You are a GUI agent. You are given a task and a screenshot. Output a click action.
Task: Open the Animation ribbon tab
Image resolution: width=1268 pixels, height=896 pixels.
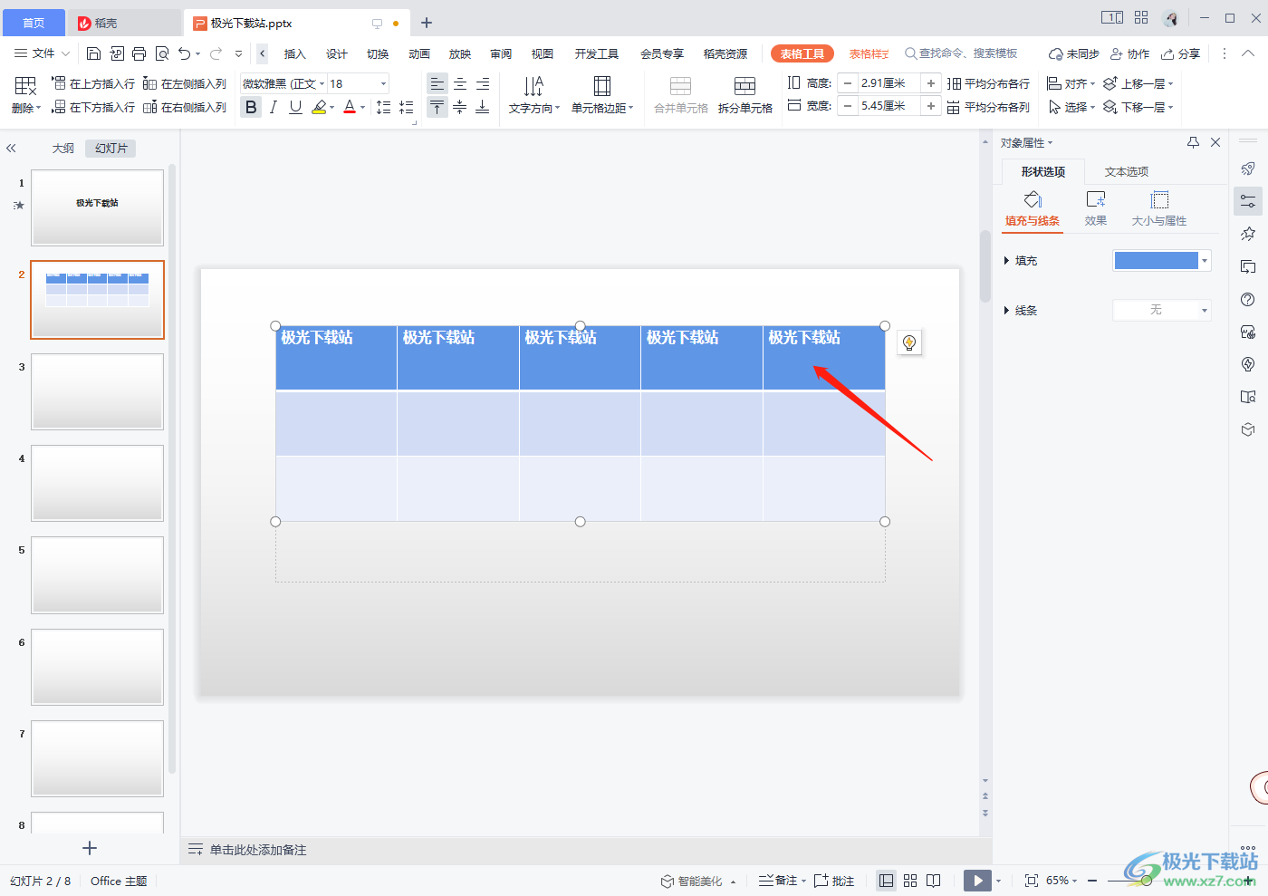coord(418,53)
